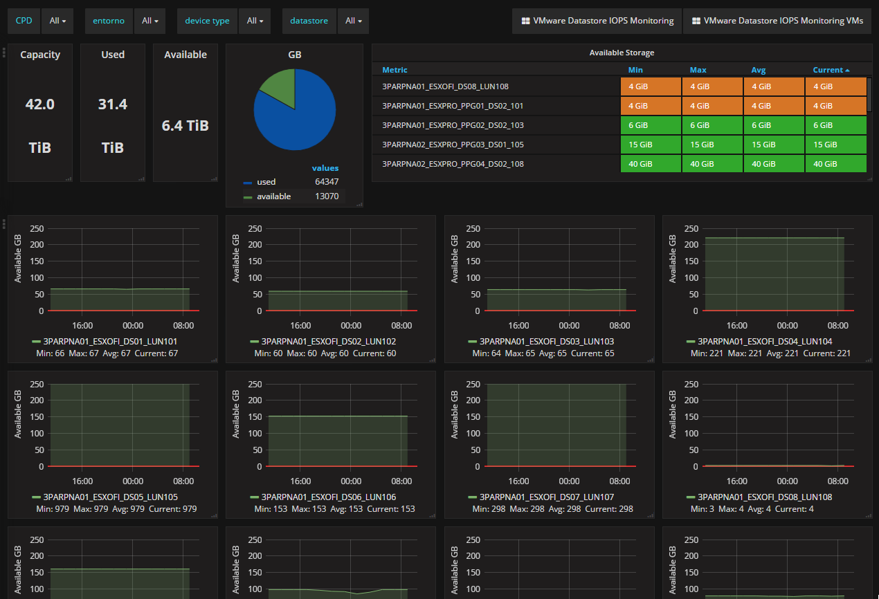Click 6.4 TiB available value
879x599 pixels.
pos(185,126)
